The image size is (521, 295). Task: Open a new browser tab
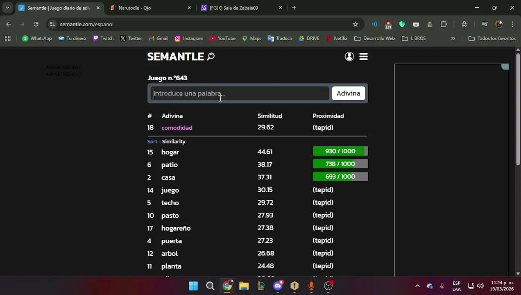point(294,8)
